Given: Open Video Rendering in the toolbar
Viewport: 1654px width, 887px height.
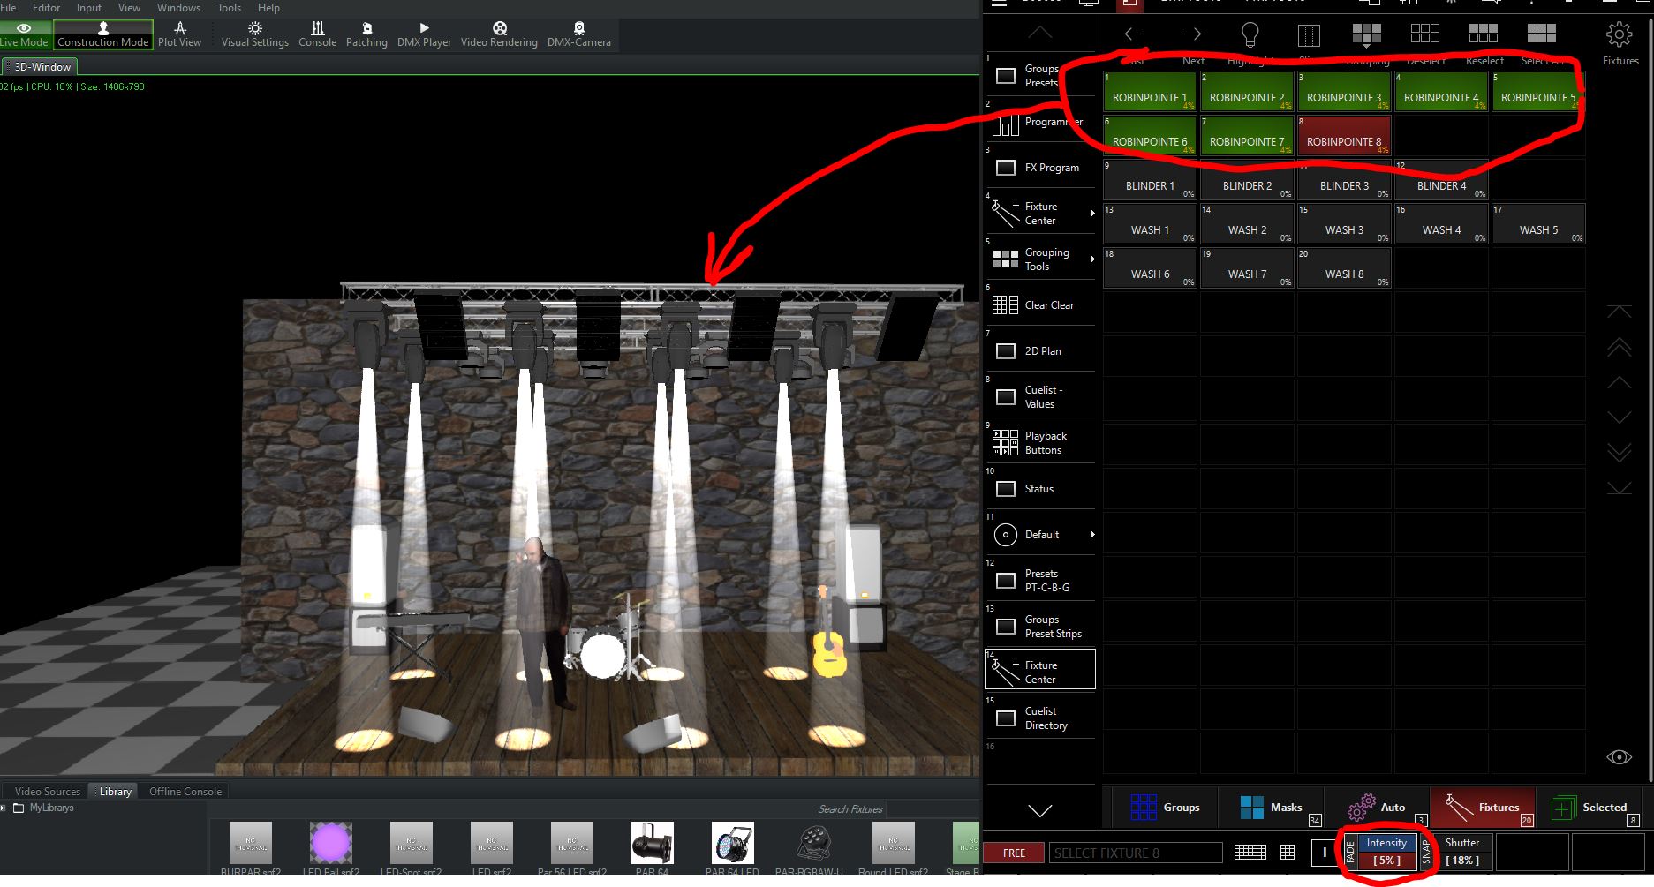Looking at the screenshot, I should pyautogui.click(x=499, y=34).
